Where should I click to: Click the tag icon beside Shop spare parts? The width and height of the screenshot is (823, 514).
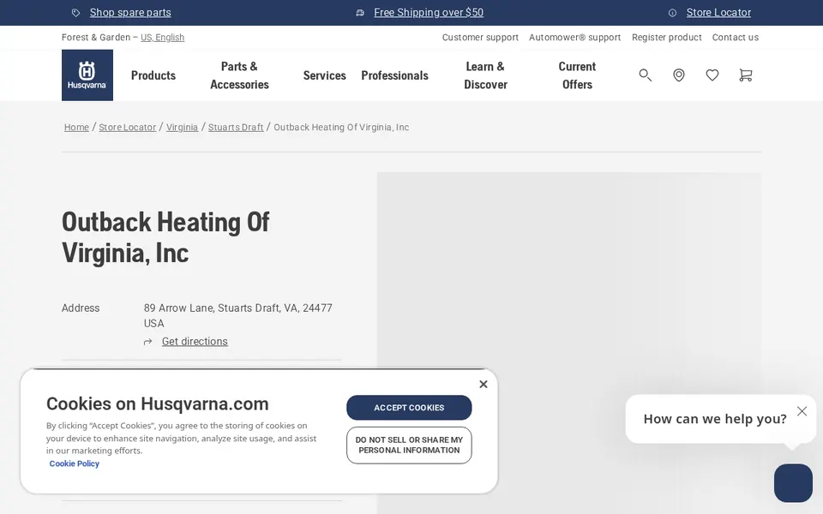(75, 13)
